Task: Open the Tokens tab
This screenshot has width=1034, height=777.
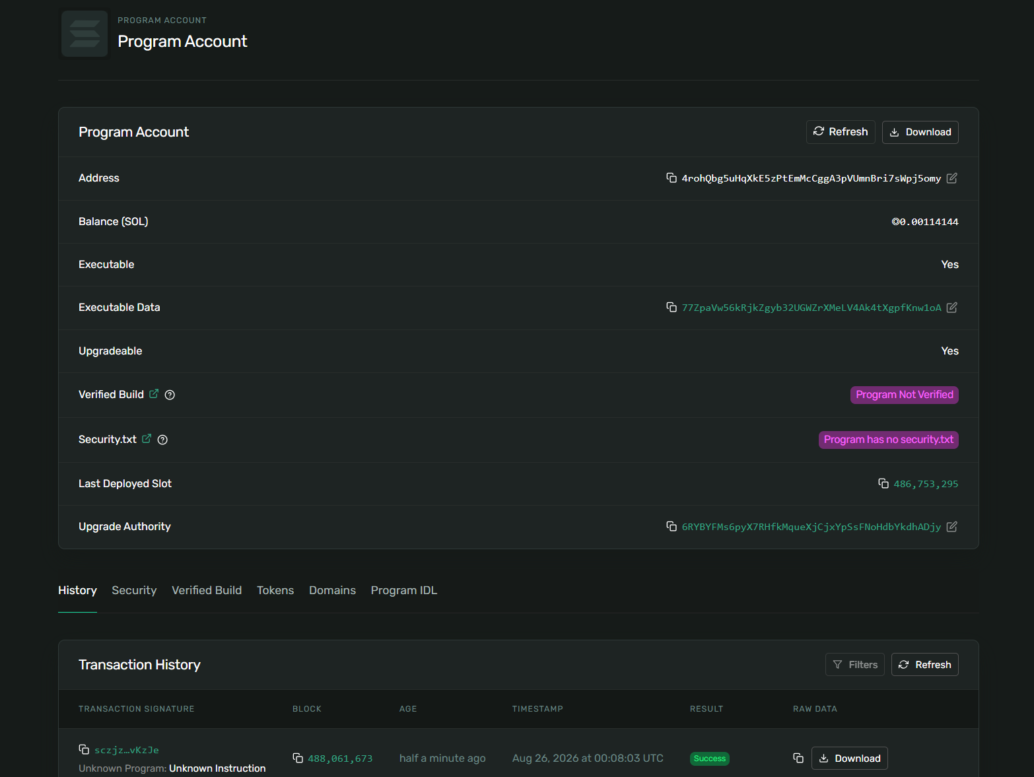Action: 275,590
